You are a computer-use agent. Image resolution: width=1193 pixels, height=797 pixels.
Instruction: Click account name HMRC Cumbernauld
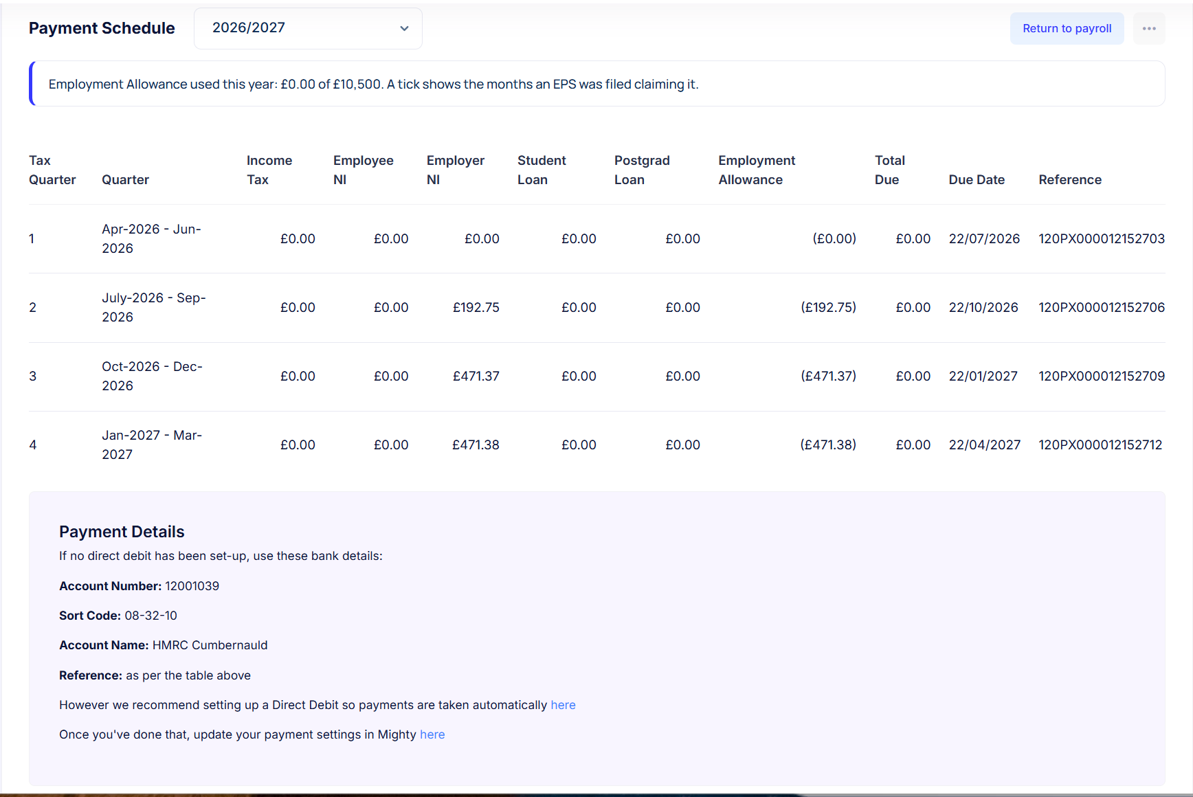click(x=210, y=645)
